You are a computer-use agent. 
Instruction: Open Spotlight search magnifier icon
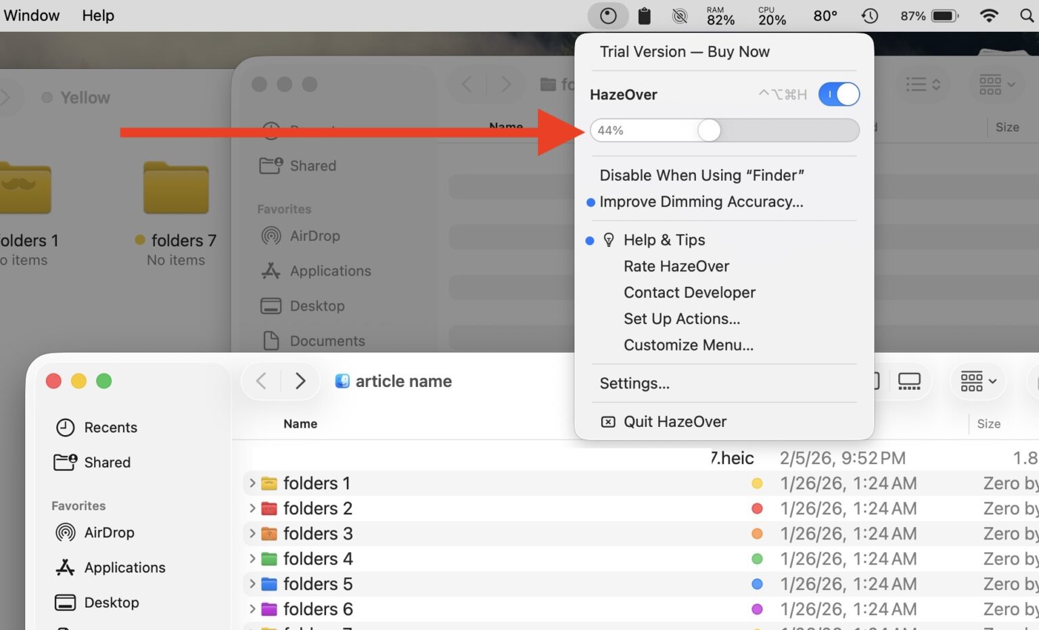(1027, 16)
